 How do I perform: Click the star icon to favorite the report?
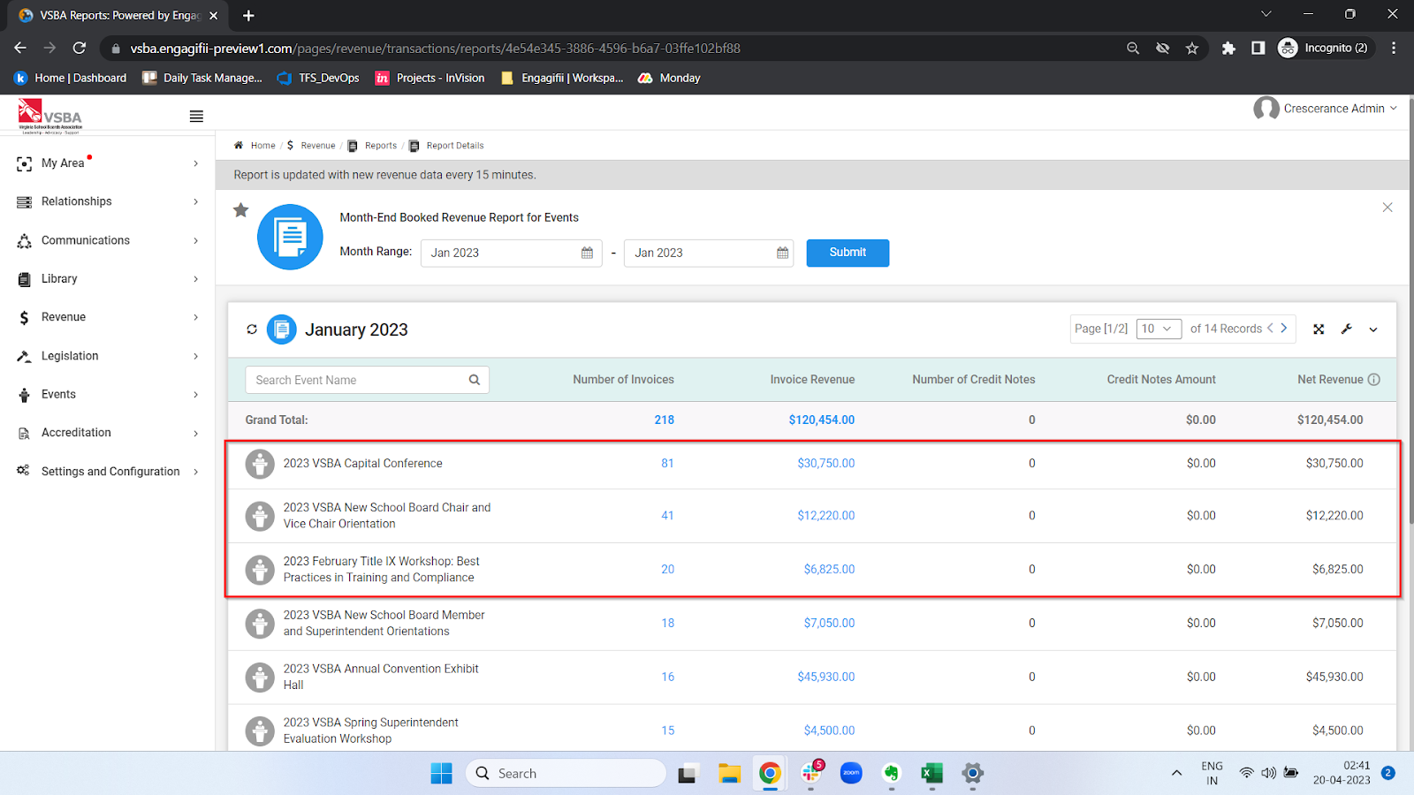pos(240,210)
